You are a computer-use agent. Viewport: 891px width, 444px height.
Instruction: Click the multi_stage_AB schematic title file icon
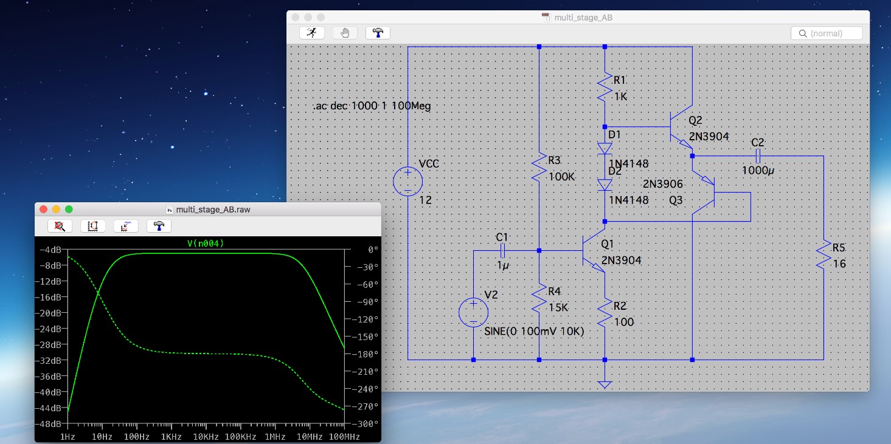[546, 18]
